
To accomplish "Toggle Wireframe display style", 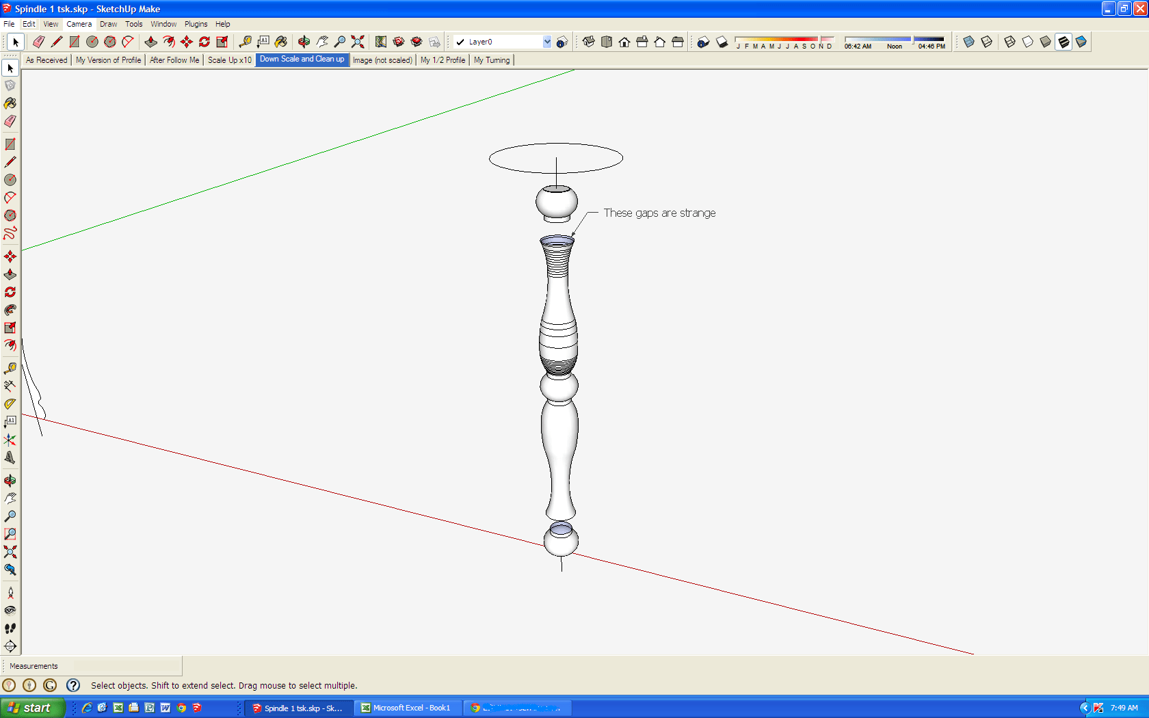I will pyautogui.click(x=1008, y=42).
